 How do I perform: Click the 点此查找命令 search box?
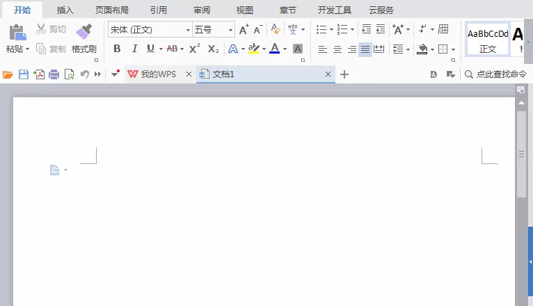tap(495, 74)
